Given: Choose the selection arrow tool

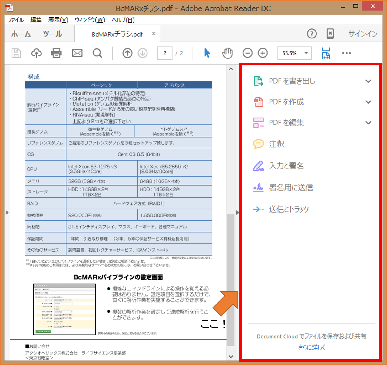Looking at the screenshot, I should [207, 53].
